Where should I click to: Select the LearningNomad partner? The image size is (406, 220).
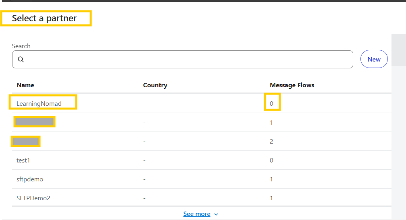39,104
